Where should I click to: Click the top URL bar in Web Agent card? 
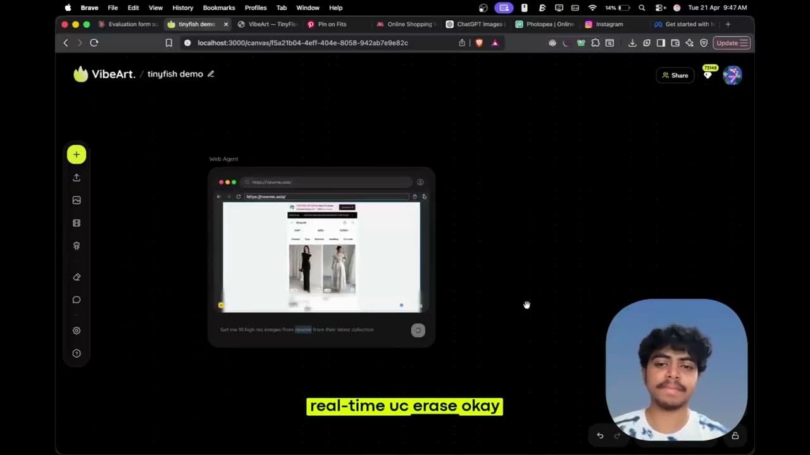328,182
